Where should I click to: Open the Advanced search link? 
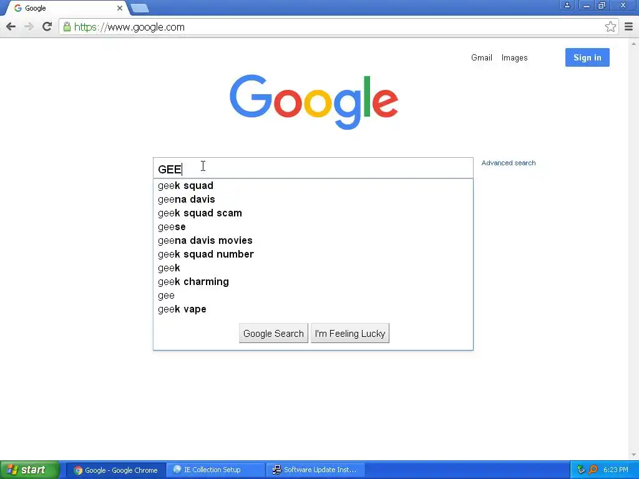pyautogui.click(x=509, y=163)
